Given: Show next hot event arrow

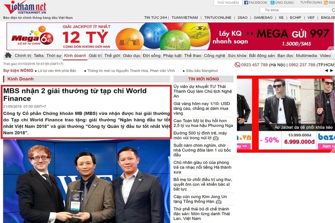Looking at the screenshot, I should click(331, 71).
